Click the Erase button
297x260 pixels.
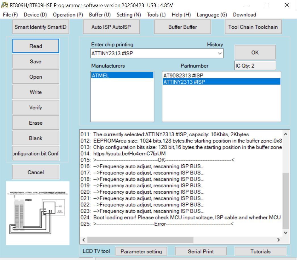(x=35, y=123)
